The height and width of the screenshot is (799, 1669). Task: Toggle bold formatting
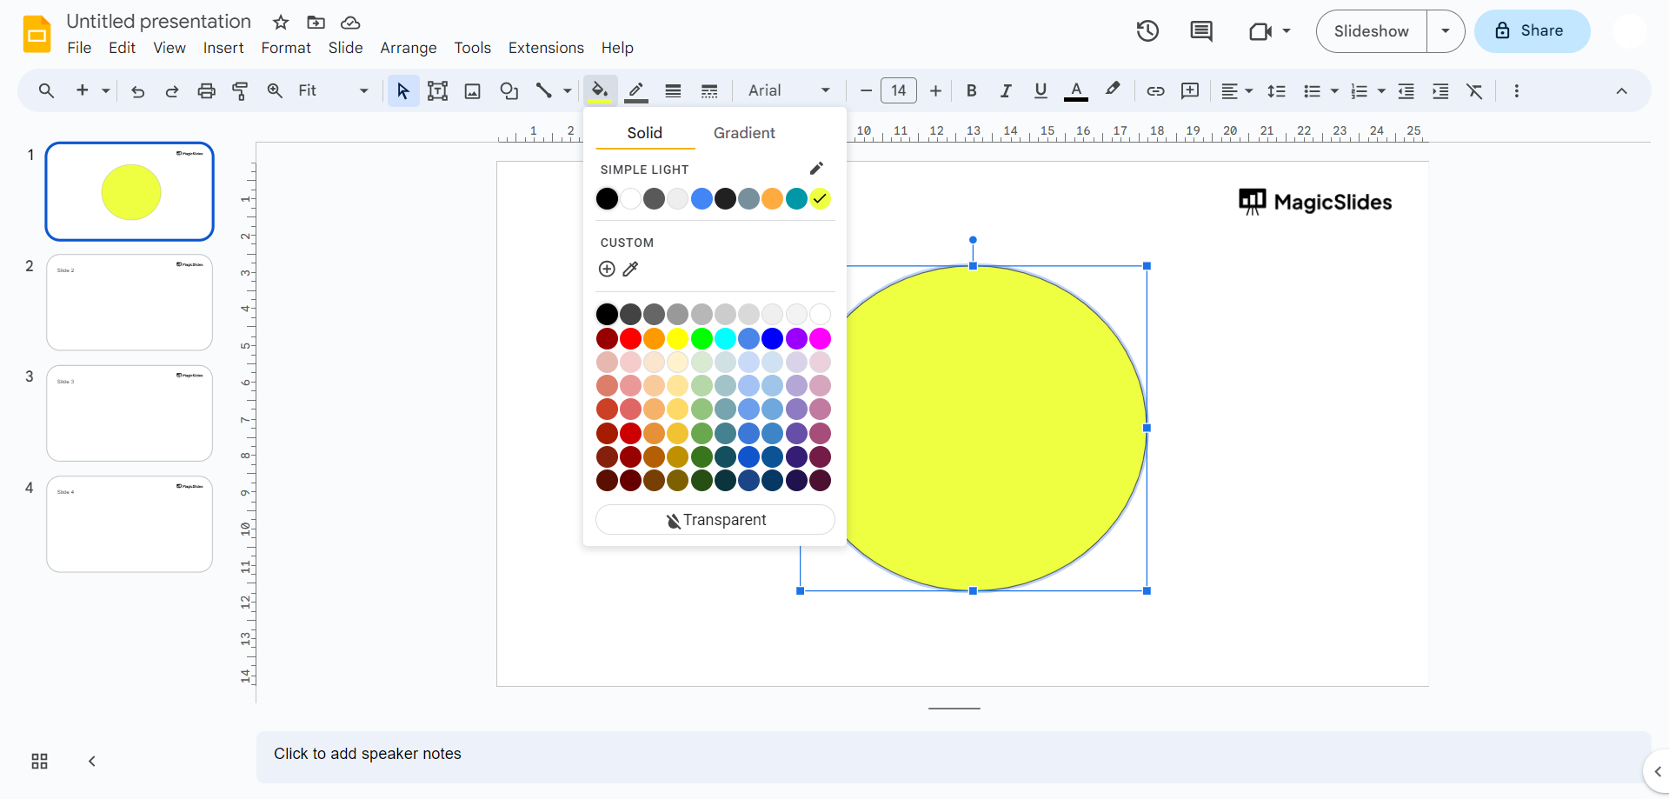click(x=971, y=90)
